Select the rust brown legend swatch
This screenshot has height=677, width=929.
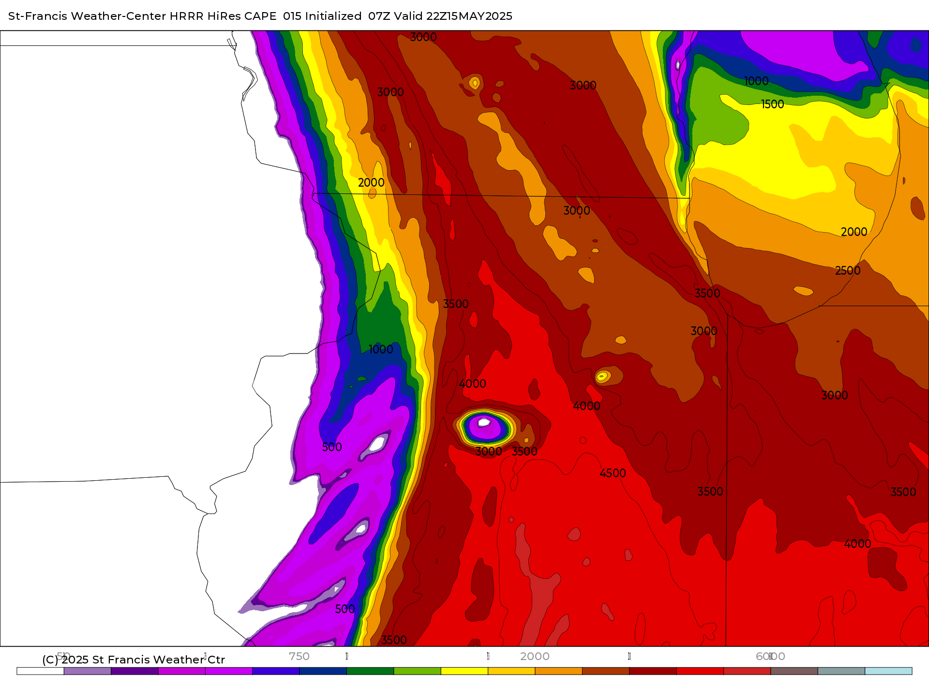point(606,671)
